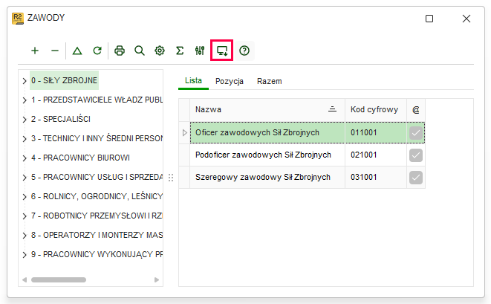Select tree item 2 - SPECJALIŚCI
This screenshot has height=304, width=491.
61,119
